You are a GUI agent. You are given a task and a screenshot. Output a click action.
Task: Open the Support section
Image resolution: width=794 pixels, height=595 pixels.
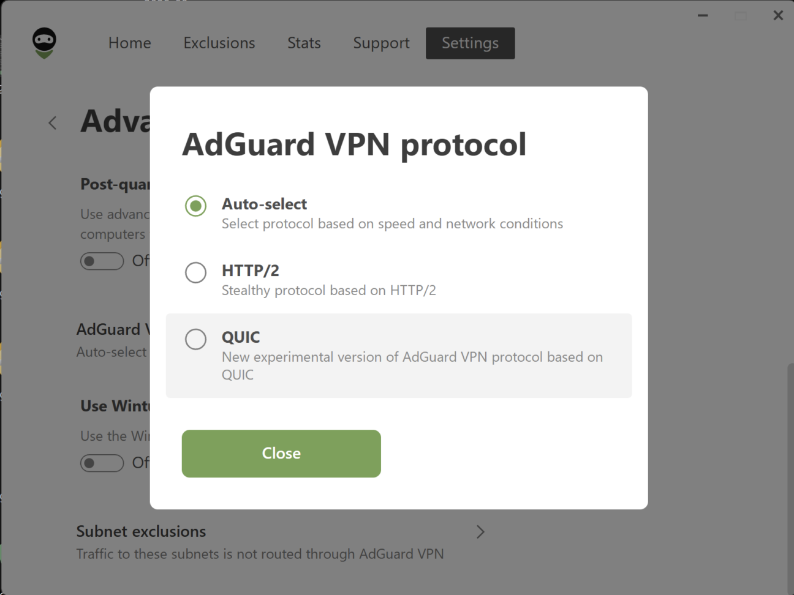380,43
